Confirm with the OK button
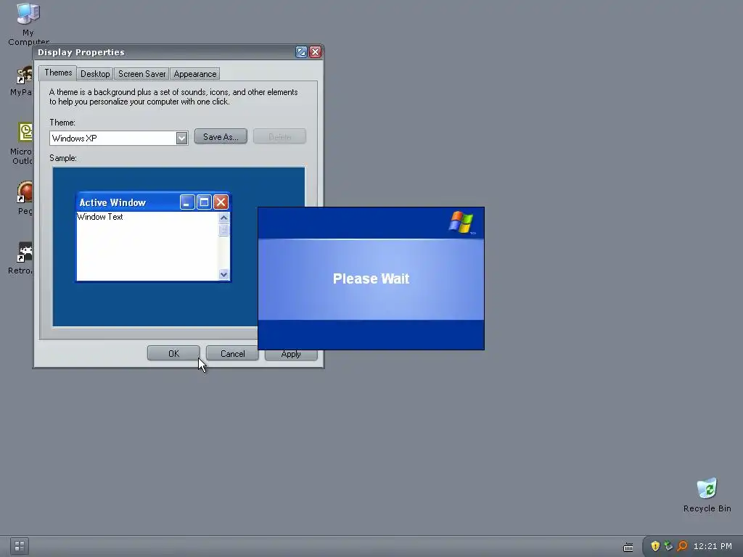743x557 pixels. coord(173,354)
